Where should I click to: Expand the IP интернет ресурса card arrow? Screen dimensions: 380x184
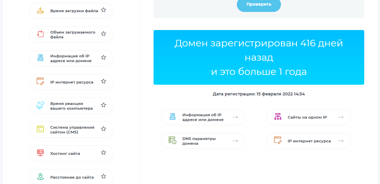[341, 141]
